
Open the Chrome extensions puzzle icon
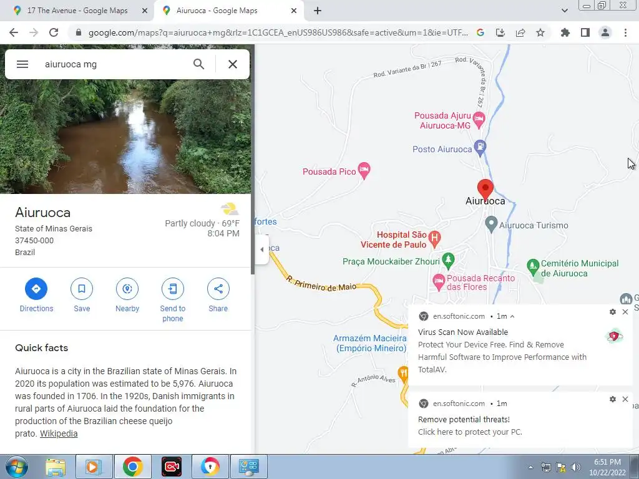pyautogui.click(x=565, y=32)
